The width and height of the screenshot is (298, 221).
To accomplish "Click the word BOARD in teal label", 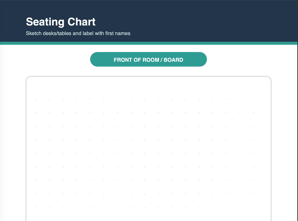I will 173,60.
